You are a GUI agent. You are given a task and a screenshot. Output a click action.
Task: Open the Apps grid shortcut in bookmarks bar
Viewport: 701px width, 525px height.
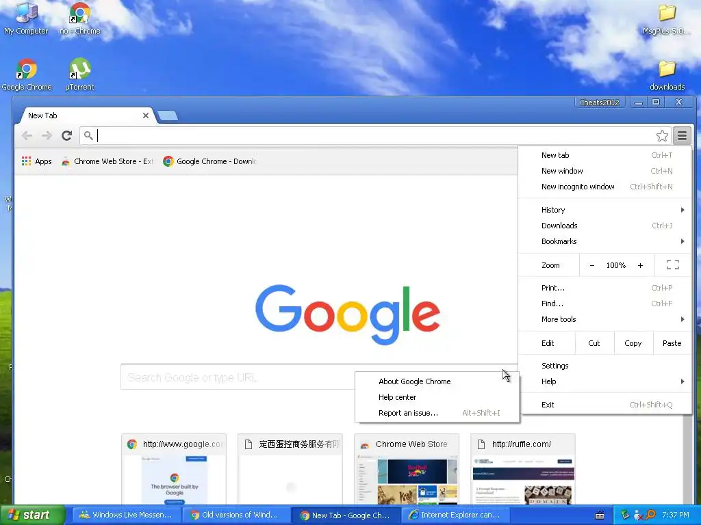click(x=37, y=161)
